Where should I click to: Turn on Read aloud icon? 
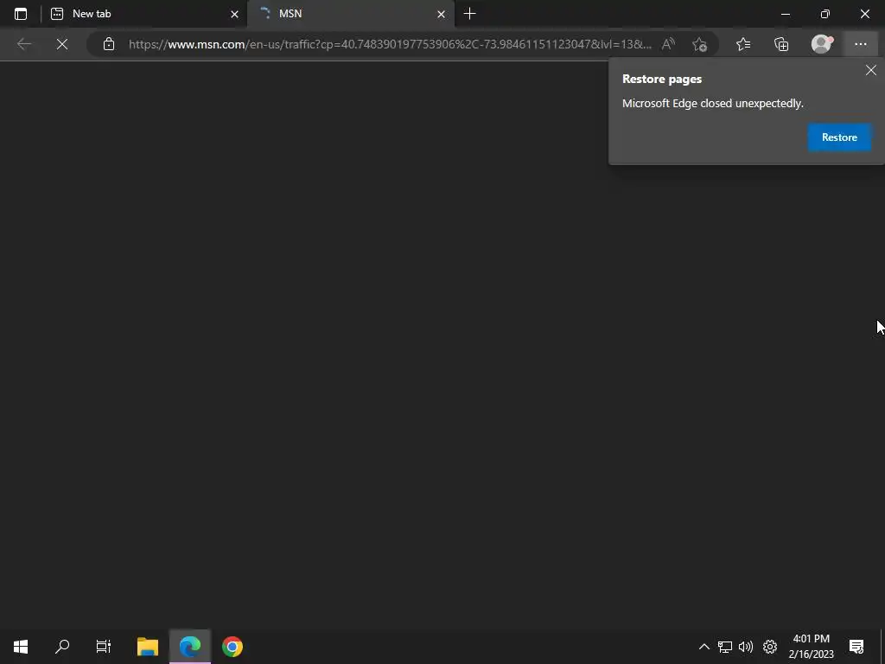pyautogui.click(x=668, y=44)
